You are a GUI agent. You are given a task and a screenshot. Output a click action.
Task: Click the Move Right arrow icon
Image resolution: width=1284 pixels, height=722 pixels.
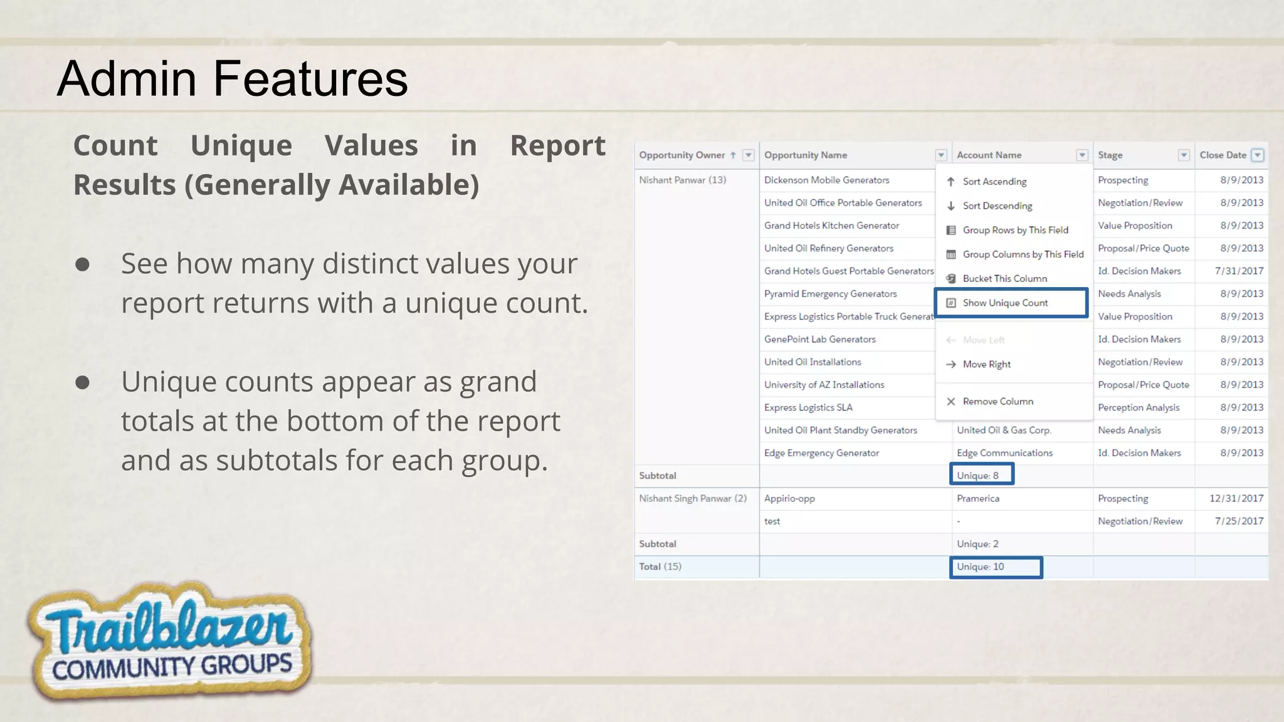(951, 364)
